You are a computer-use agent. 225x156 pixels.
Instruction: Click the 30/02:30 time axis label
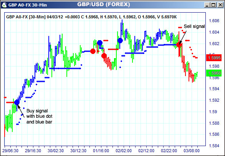tap(56, 151)
